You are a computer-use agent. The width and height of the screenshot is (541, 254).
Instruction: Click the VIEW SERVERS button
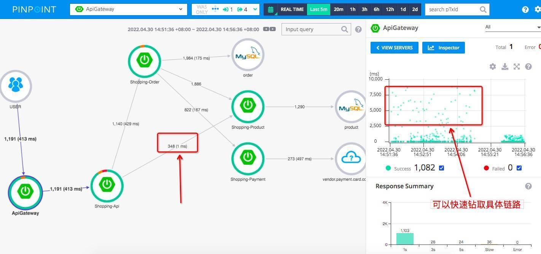click(395, 48)
